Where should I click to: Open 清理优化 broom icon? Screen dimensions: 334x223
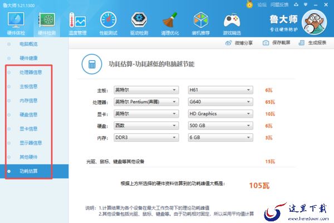click(x=170, y=23)
